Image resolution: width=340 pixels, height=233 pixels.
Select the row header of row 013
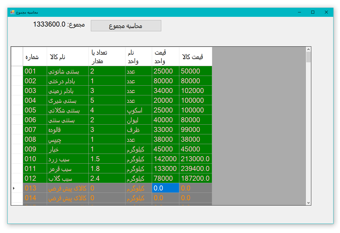click(17, 188)
